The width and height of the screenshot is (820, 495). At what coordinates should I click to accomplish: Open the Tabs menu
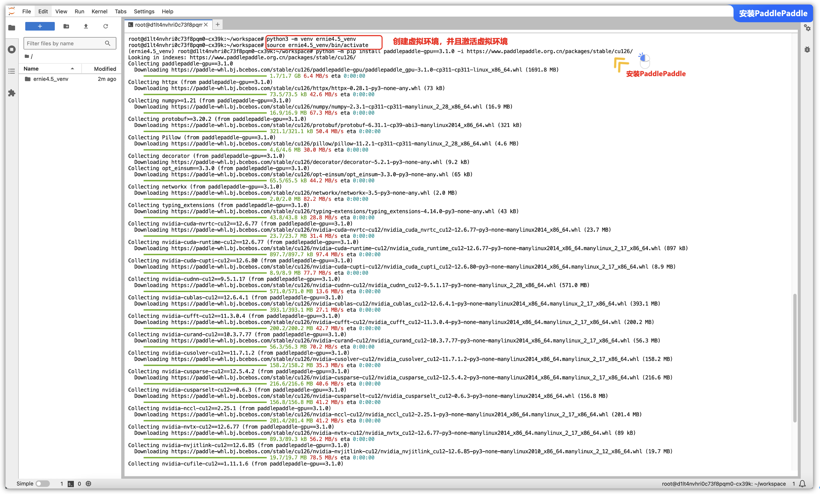[x=121, y=11]
